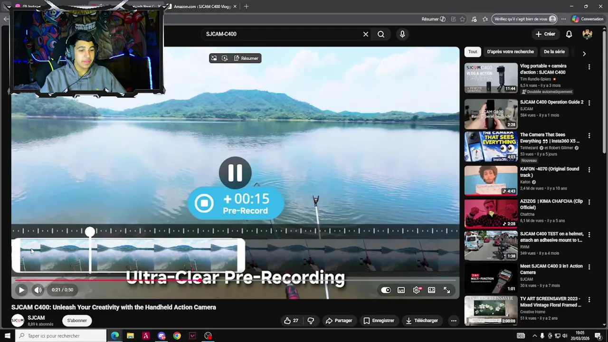This screenshot has width=608, height=342.
Task: Click the system tray volume icon
Action: (x=566, y=336)
